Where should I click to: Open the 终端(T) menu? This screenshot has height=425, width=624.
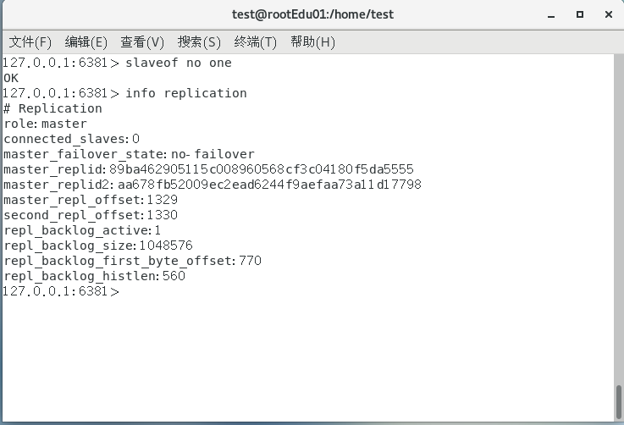click(256, 41)
